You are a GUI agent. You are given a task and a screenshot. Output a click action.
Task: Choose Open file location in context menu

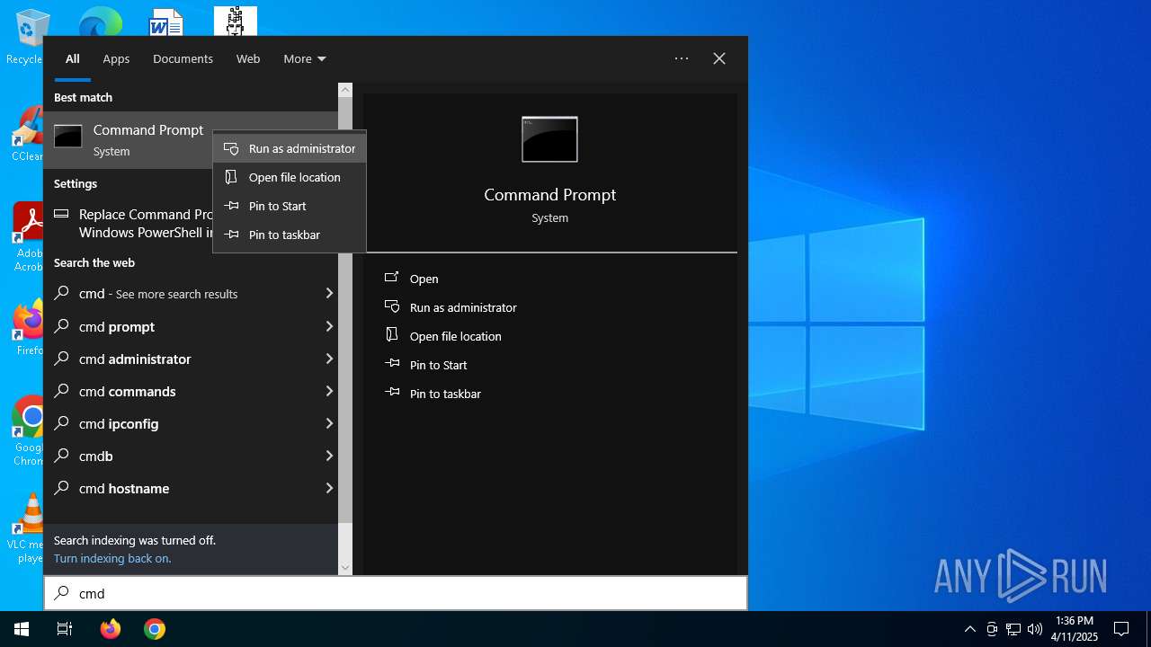290,177
